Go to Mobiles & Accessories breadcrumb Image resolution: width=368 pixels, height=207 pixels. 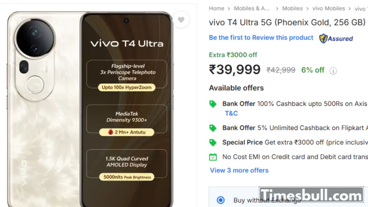click(252, 8)
